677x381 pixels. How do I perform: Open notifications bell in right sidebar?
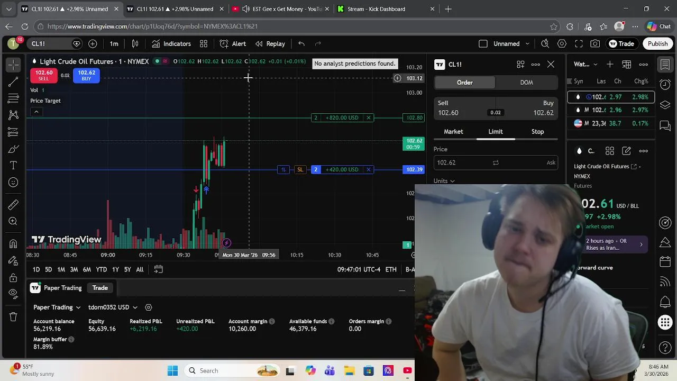click(665, 302)
